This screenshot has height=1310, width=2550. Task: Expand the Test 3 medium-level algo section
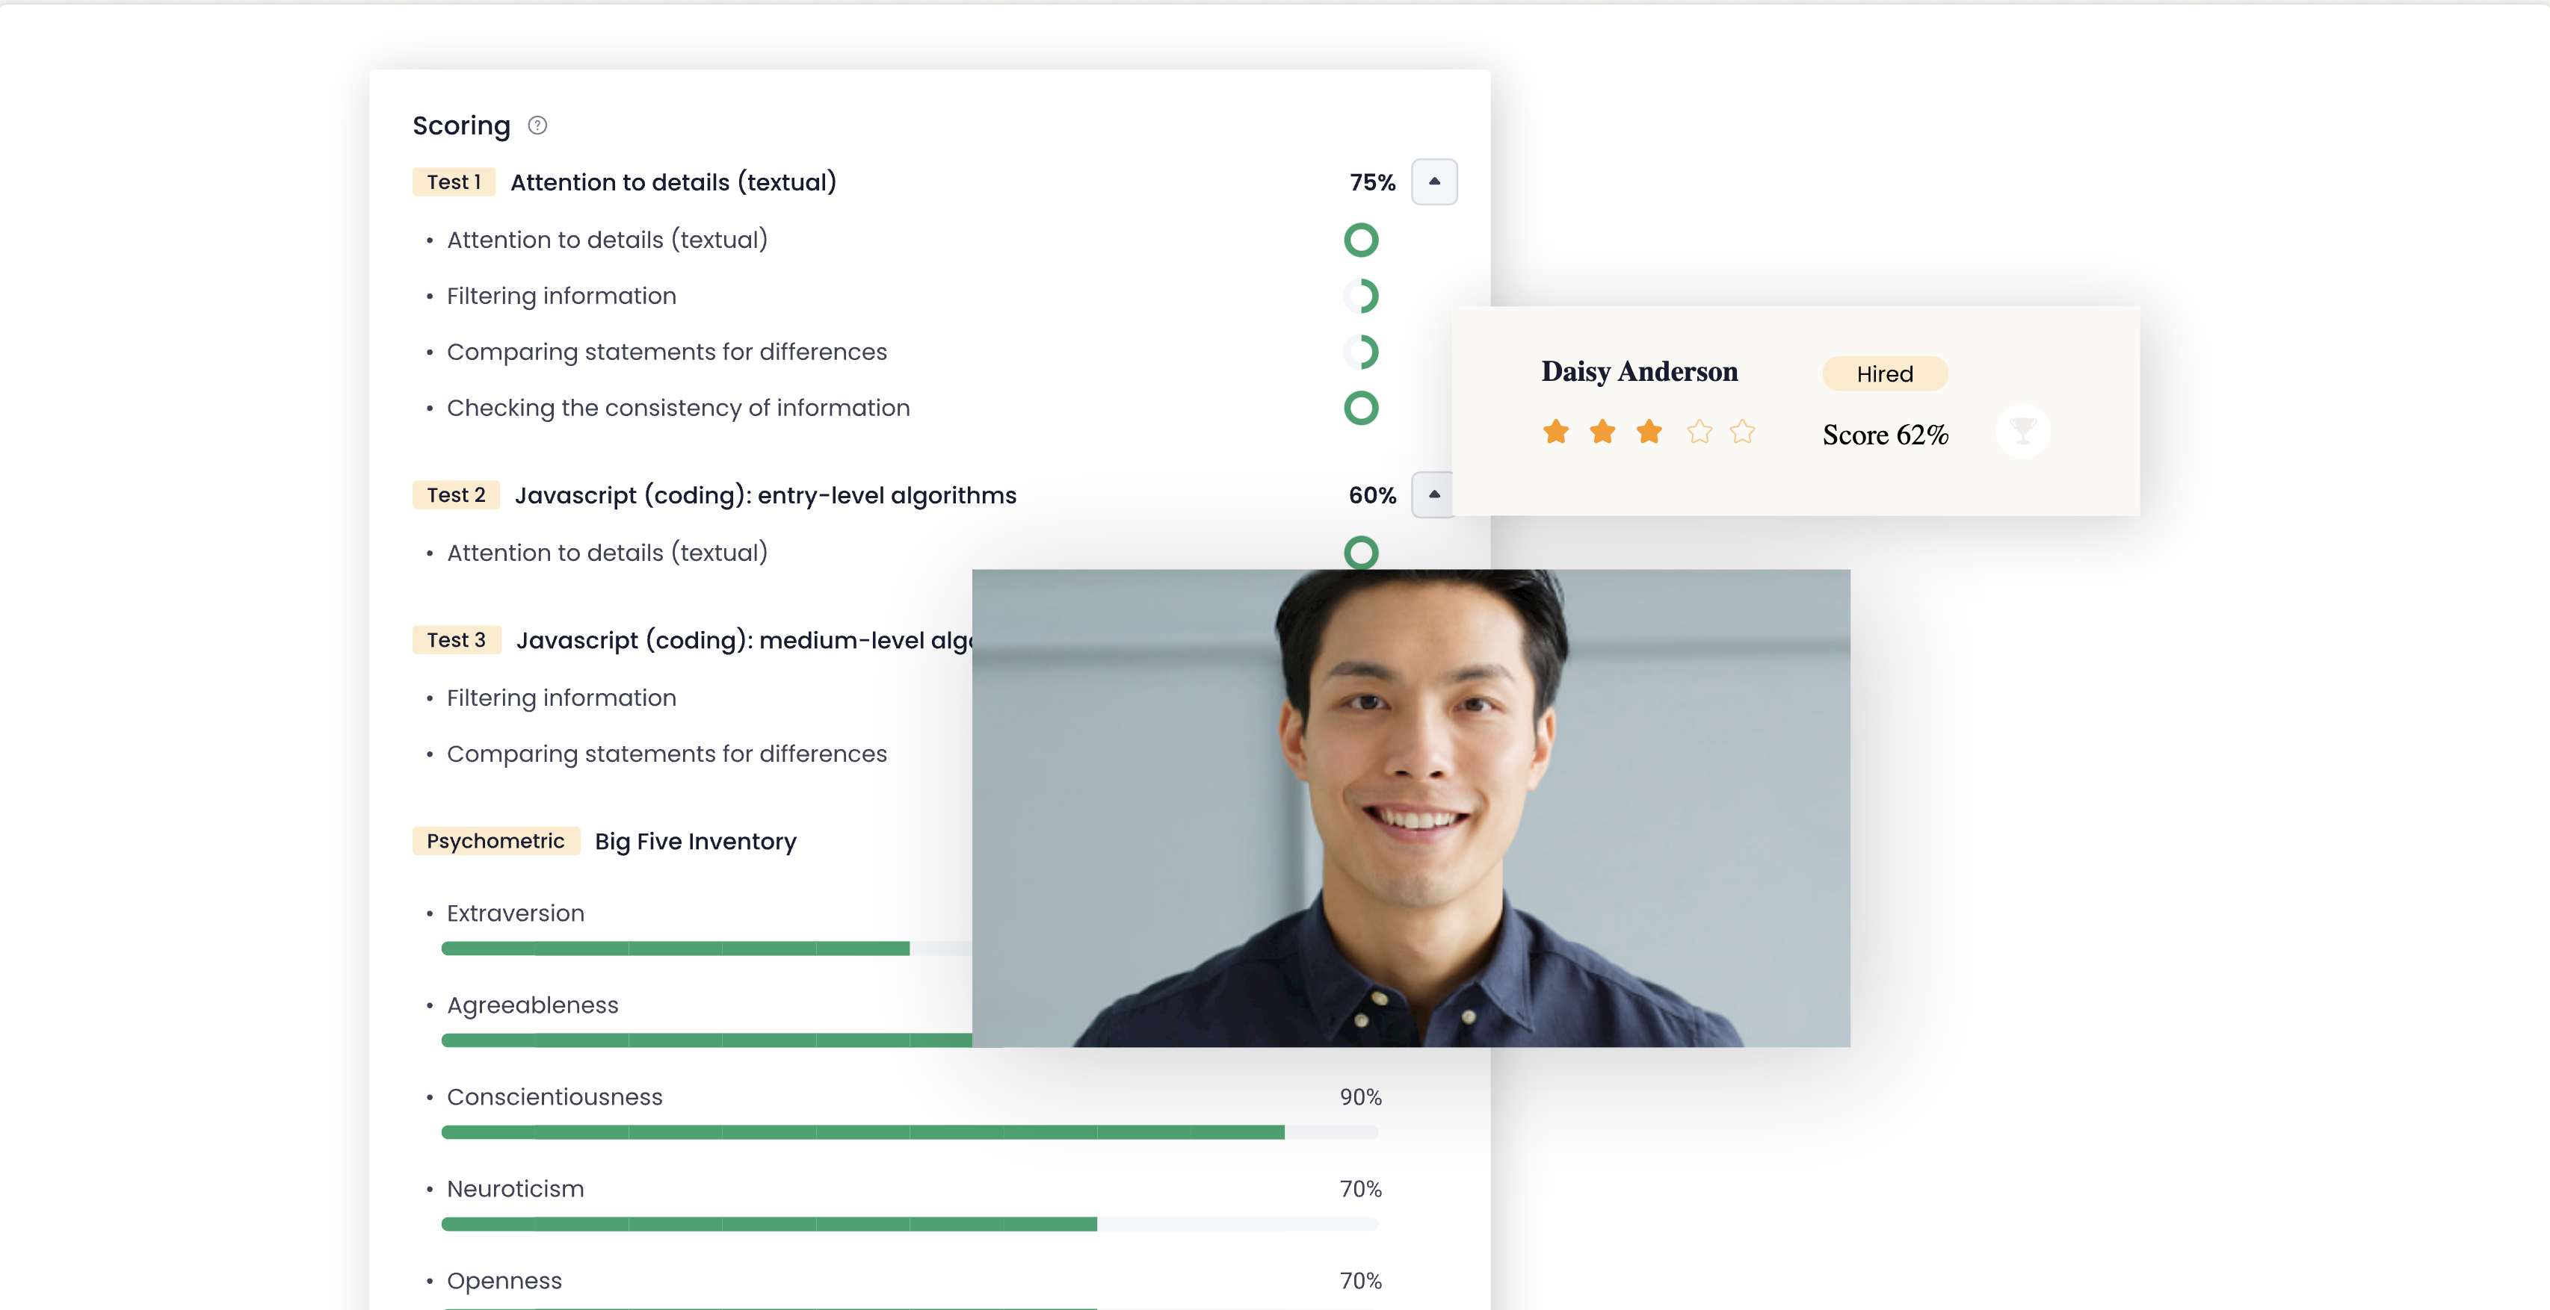click(x=1432, y=639)
